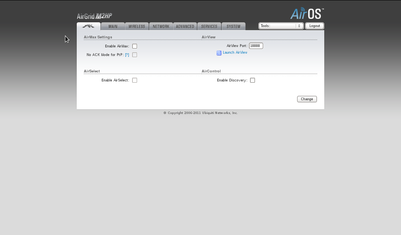Switch to the System tab
The image size is (401, 235).
[233, 26]
